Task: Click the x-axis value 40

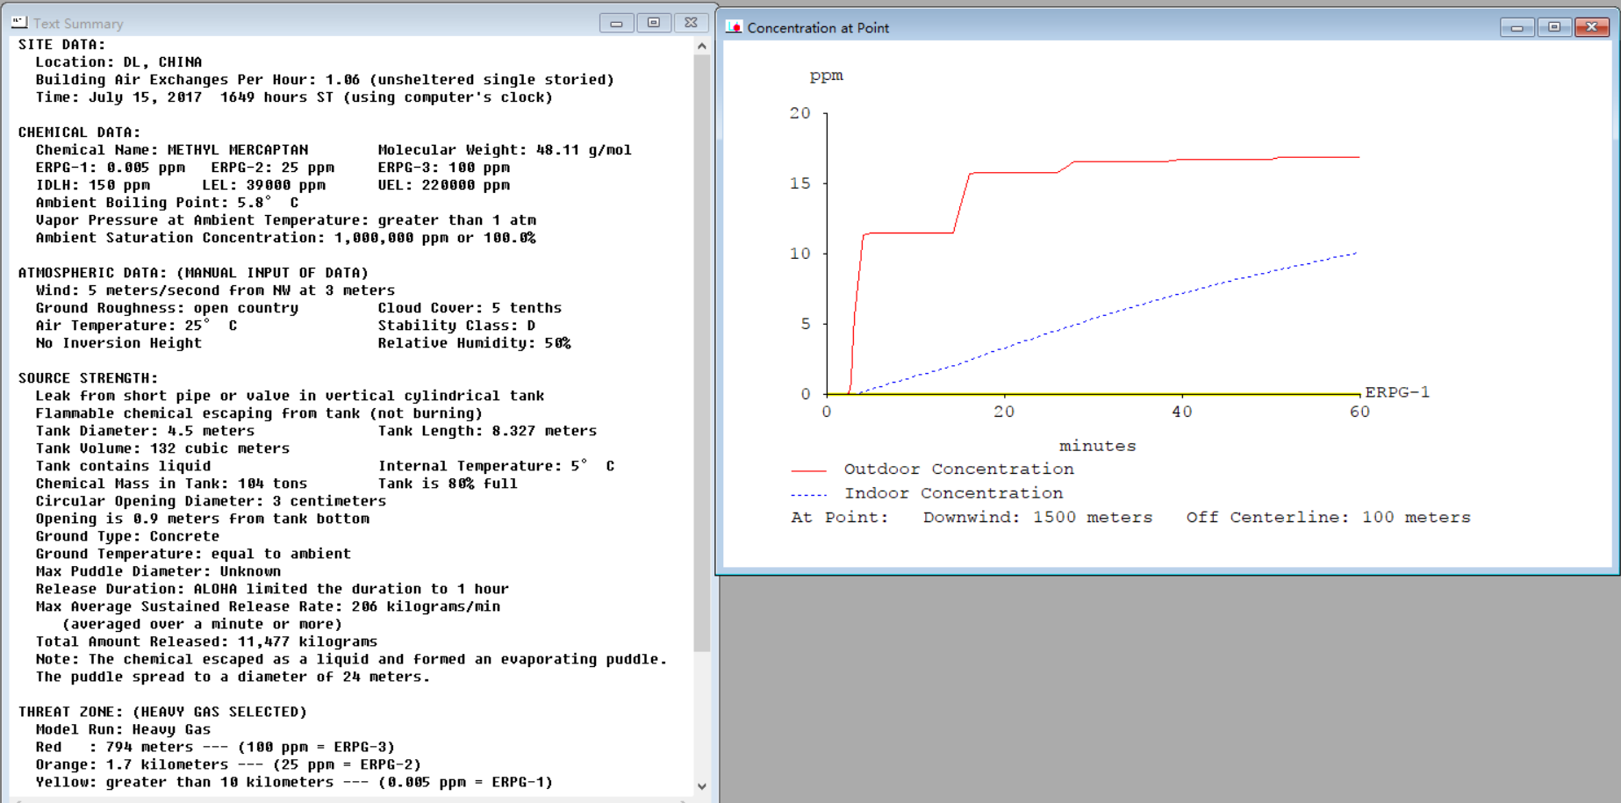Action: (1181, 412)
